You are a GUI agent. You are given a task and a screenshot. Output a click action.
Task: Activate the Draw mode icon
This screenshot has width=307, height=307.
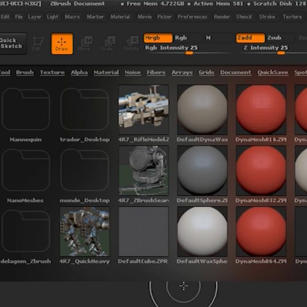click(x=62, y=44)
